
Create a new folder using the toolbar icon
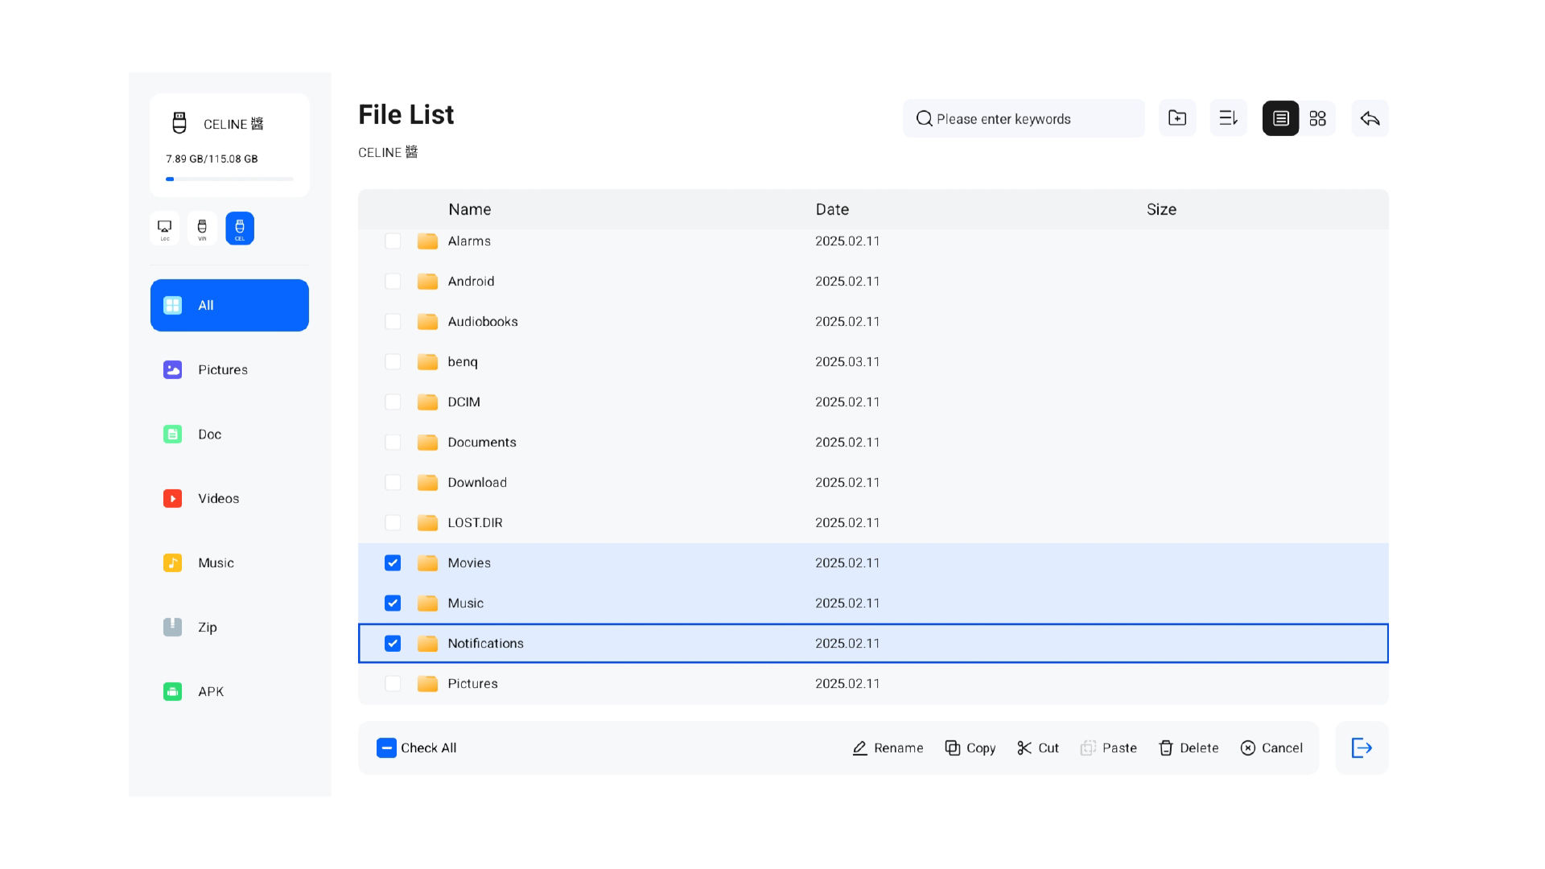[1177, 118]
